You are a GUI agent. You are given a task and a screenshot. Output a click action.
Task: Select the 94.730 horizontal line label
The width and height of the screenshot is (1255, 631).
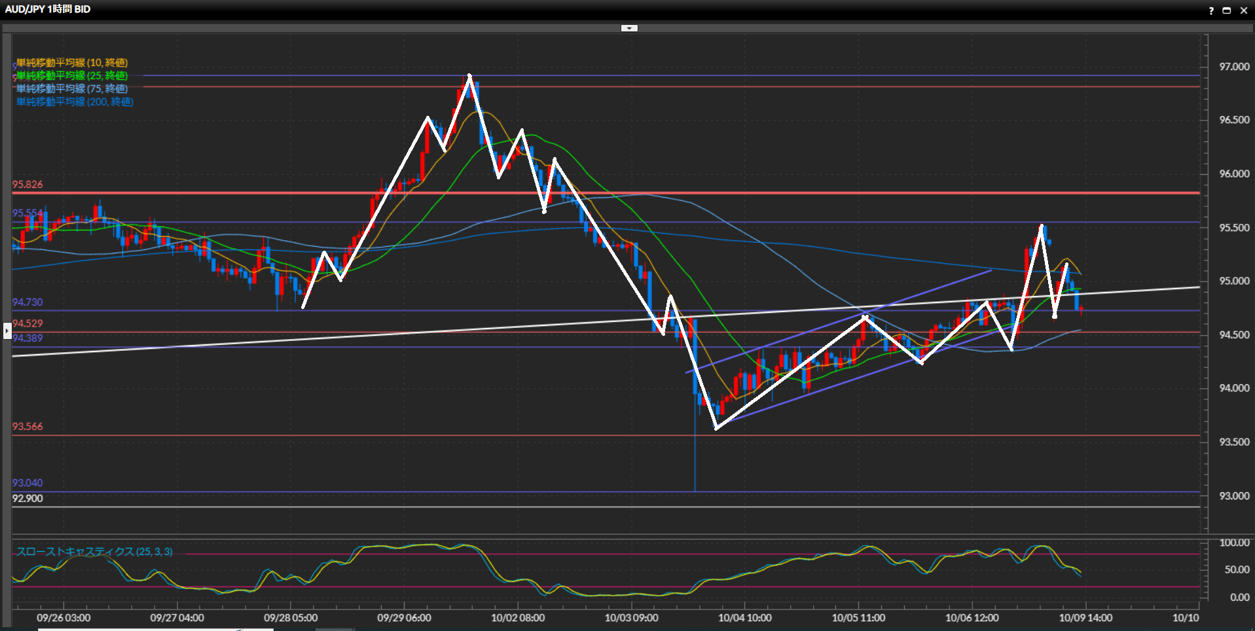27,302
